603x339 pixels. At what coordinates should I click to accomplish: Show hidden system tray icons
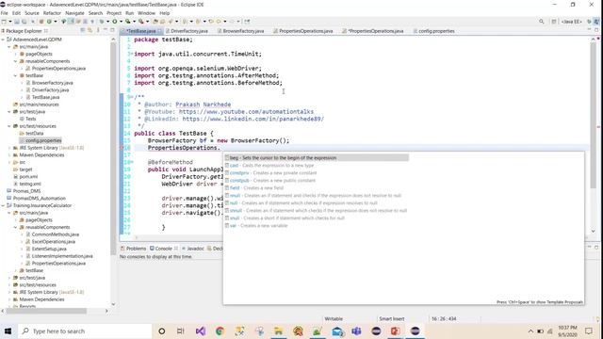(530, 331)
